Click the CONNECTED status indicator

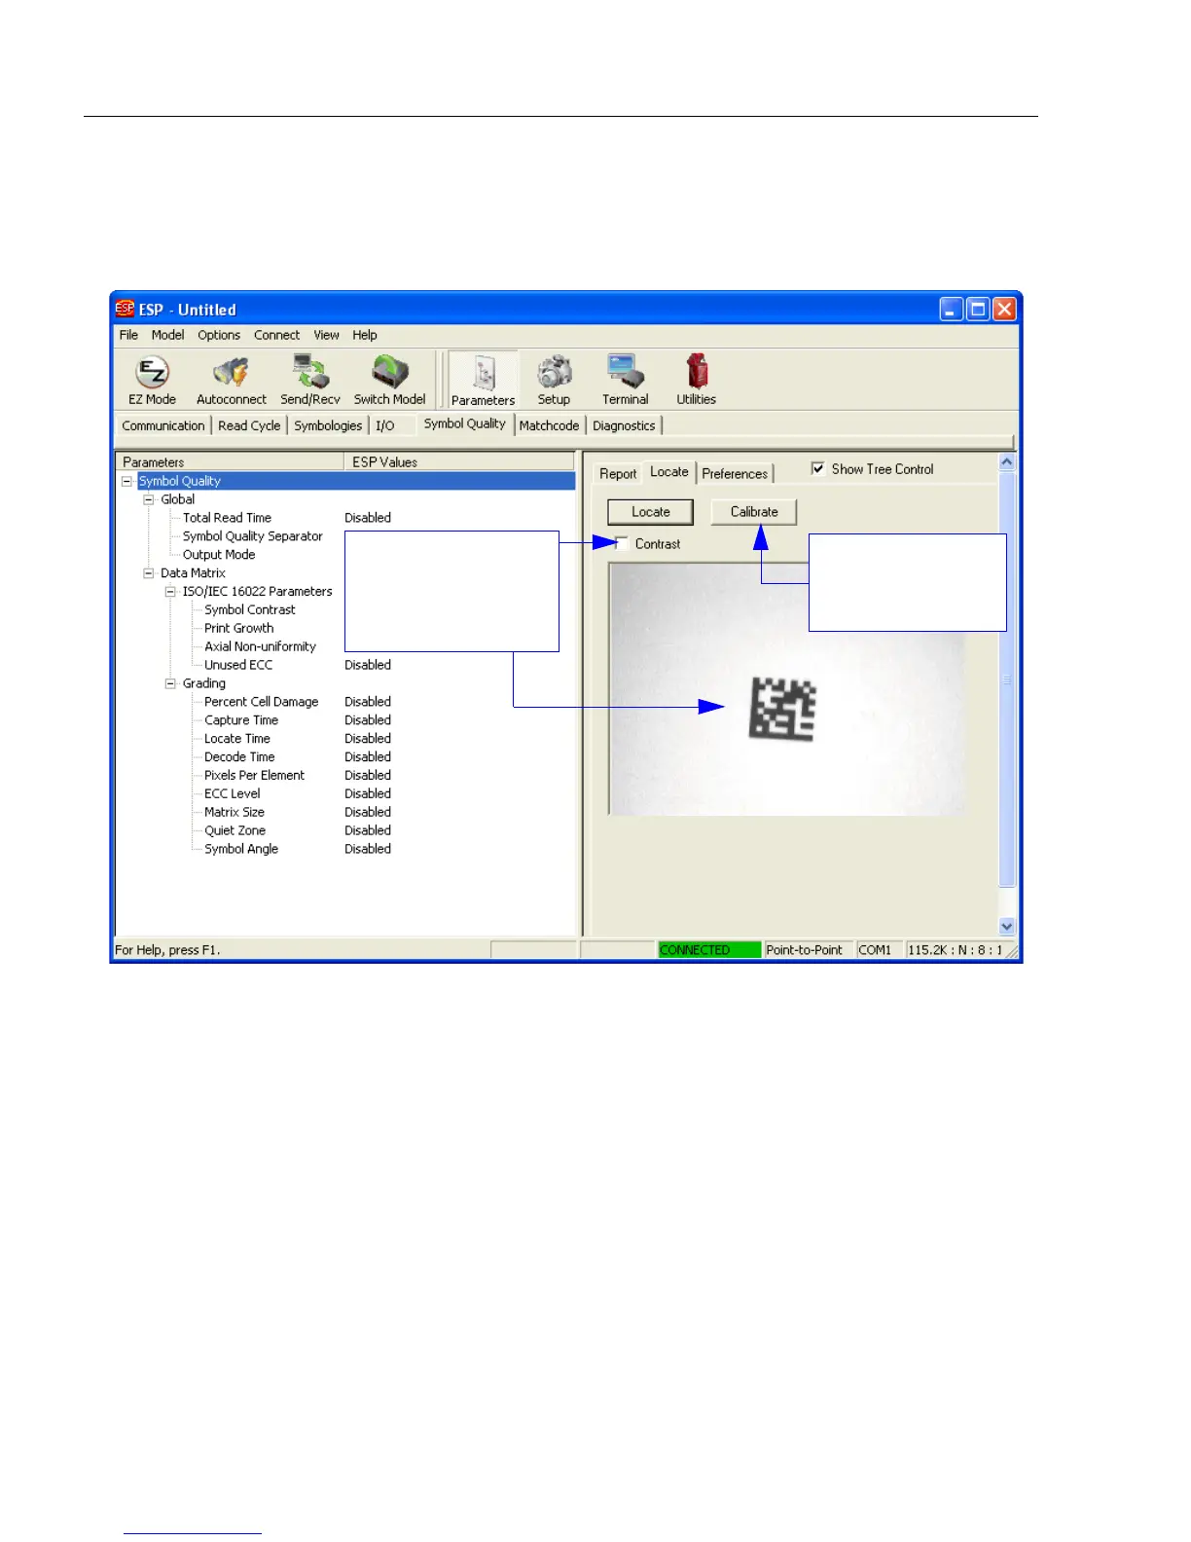pos(709,950)
